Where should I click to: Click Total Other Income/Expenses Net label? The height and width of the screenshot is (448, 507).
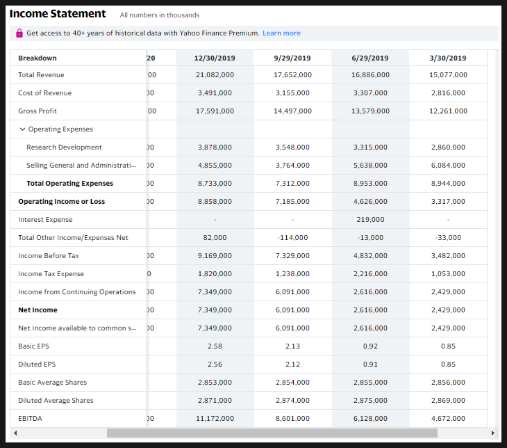[73, 238]
